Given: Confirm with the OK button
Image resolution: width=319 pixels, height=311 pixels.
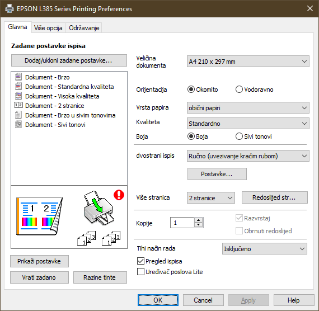Looking at the screenshot, I should pos(158,300).
